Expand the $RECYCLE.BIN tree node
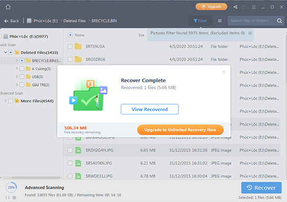This screenshot has width=287, height=202. [17, 60]
